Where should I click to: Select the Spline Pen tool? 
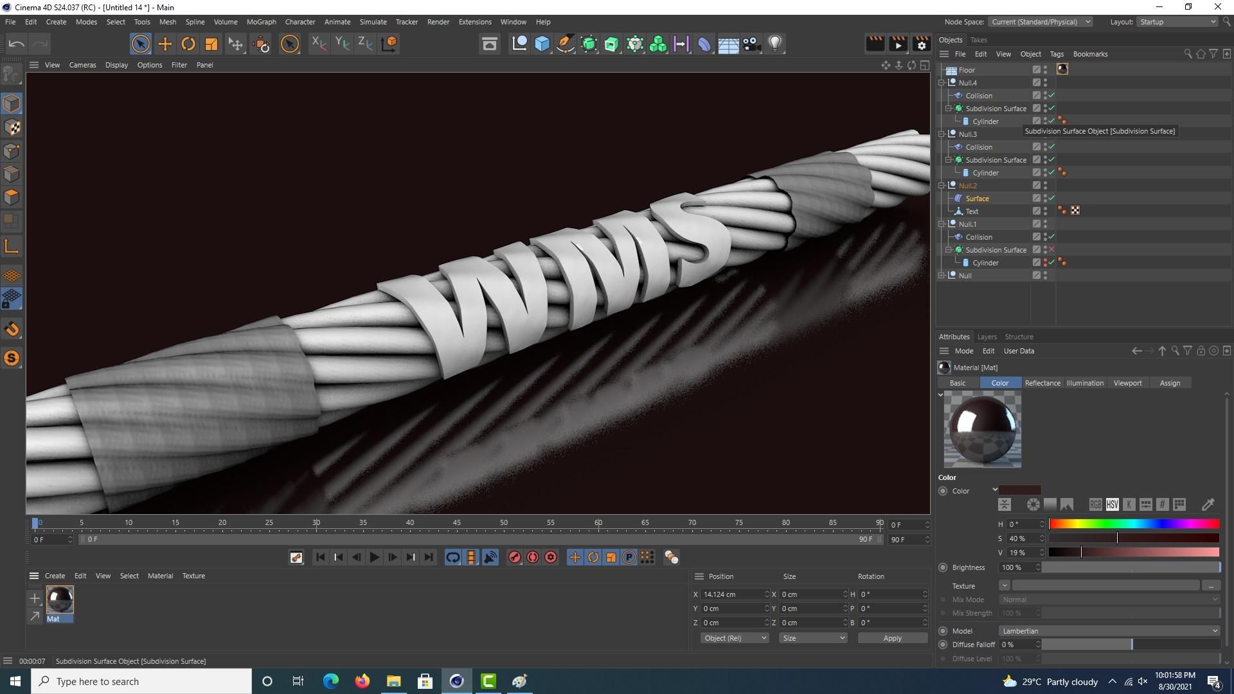coord(566,44)
